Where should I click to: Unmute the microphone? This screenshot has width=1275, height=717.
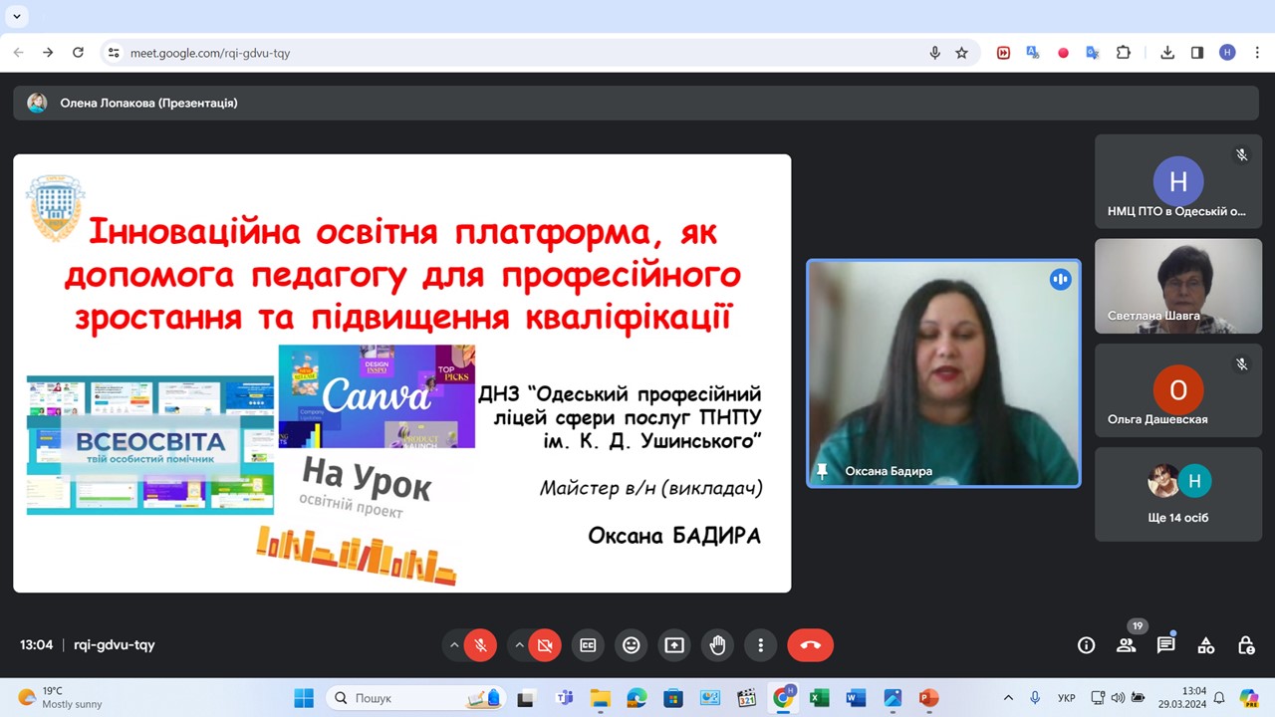[480, 645]
